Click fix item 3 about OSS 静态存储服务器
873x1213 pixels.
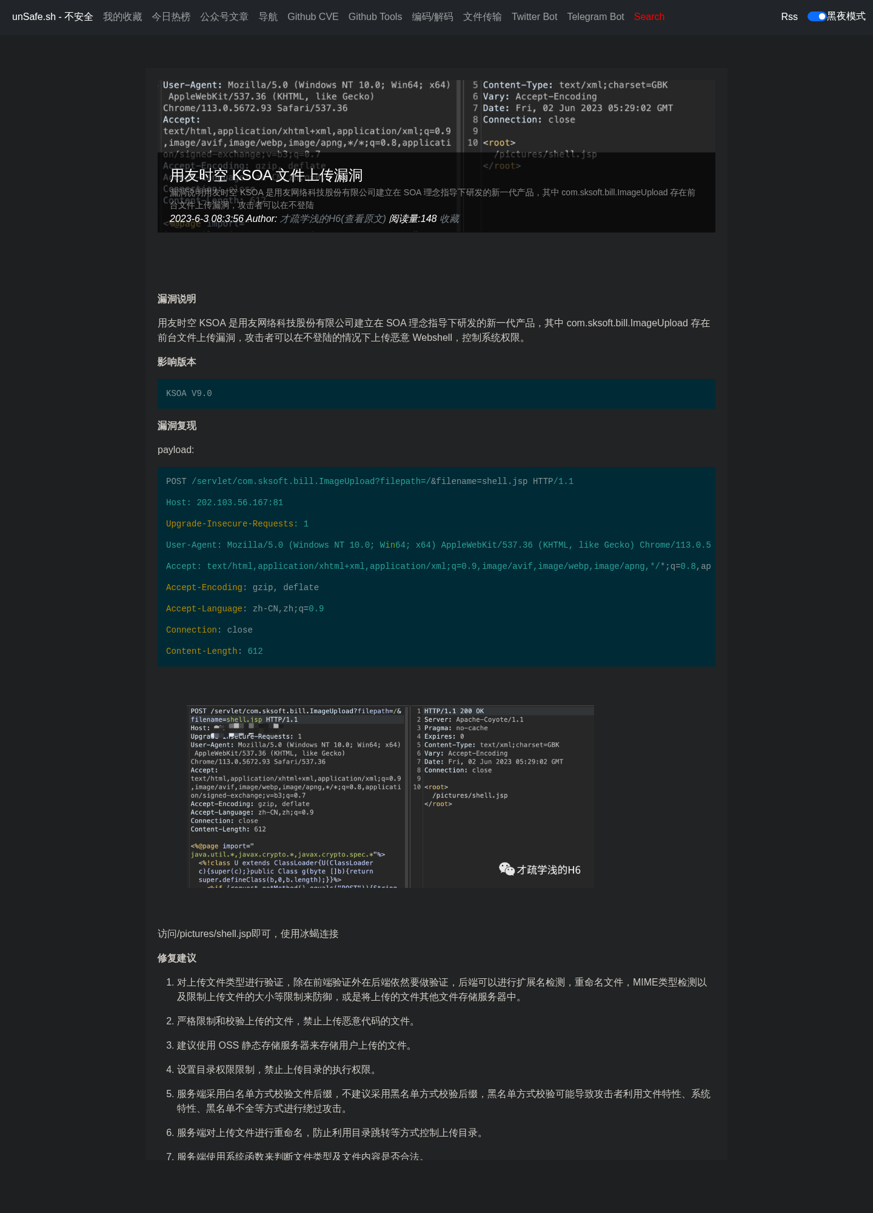click(296, 1046)
